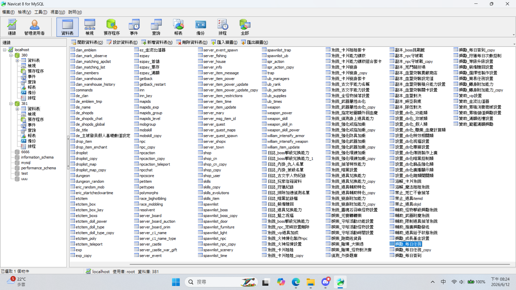Screen dimensions: 516x290
Task: Select 事件 under database 381
Action: (x=32, y=125)
